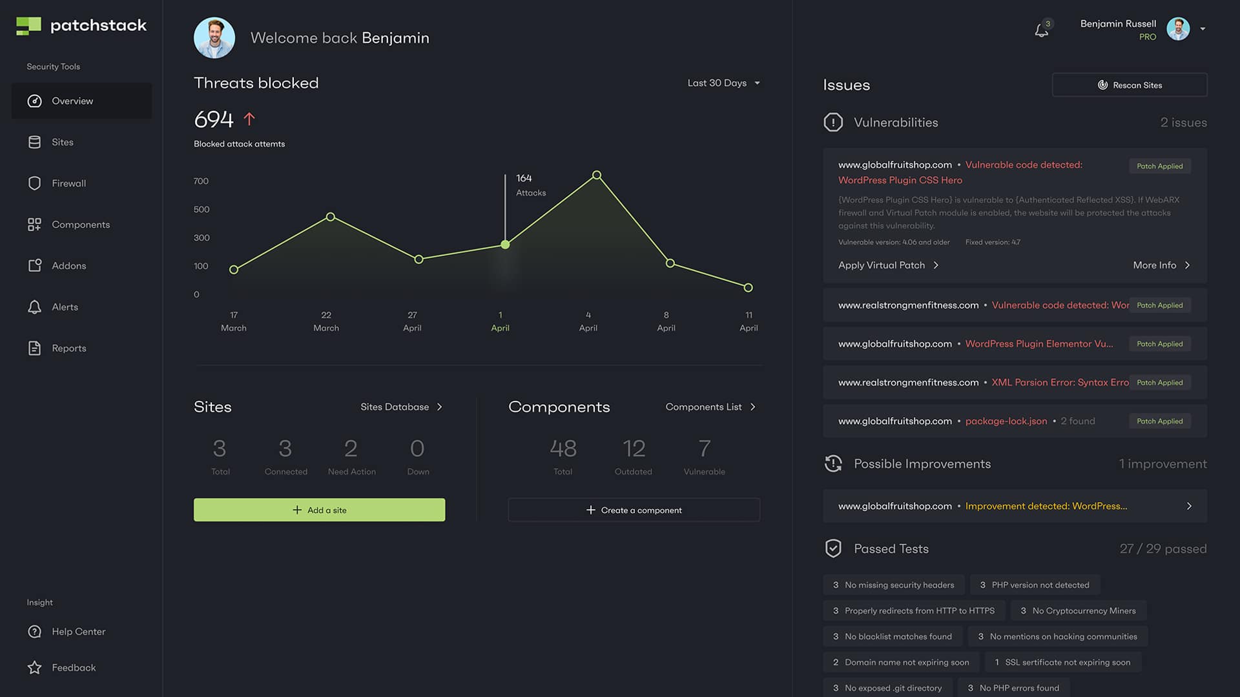The height and width of the screenshot is (697, 1240).
Task: Open the Components List link
Action: click(710, 407)
